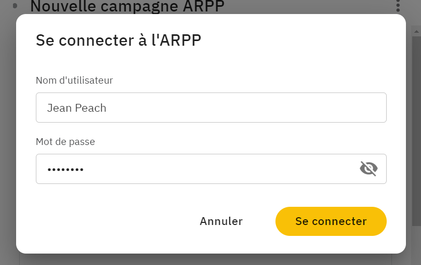Open the three-dot options menu
421x265 pixels.
[x=398, y=6]
